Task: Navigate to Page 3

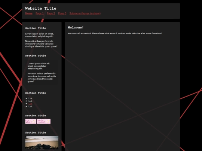Action: coord(62,13)
